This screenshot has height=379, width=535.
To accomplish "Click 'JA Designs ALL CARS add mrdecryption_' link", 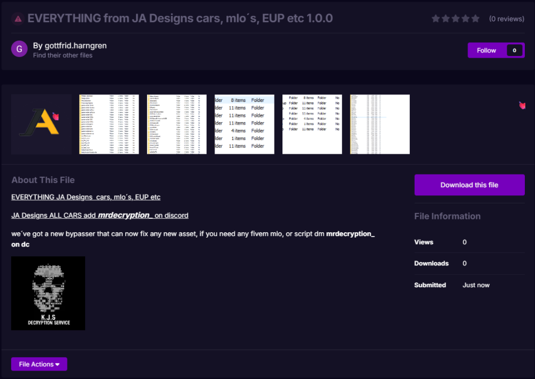I will [x=100, y=215].
